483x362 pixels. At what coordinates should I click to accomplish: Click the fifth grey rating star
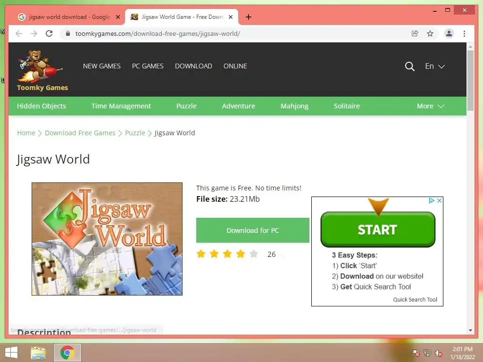[x=254, y=254]
